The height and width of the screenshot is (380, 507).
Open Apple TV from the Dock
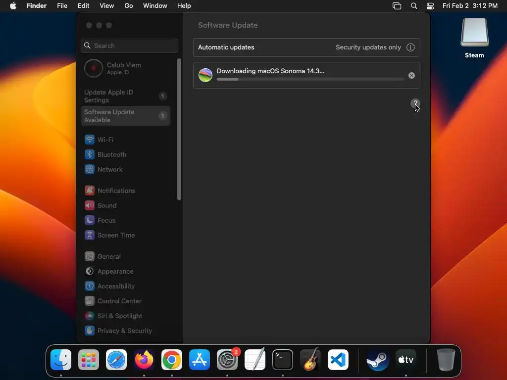(406, 360)
